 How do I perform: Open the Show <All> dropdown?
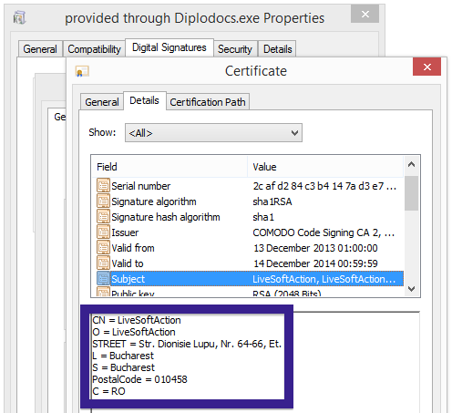[x=213, y=132]
